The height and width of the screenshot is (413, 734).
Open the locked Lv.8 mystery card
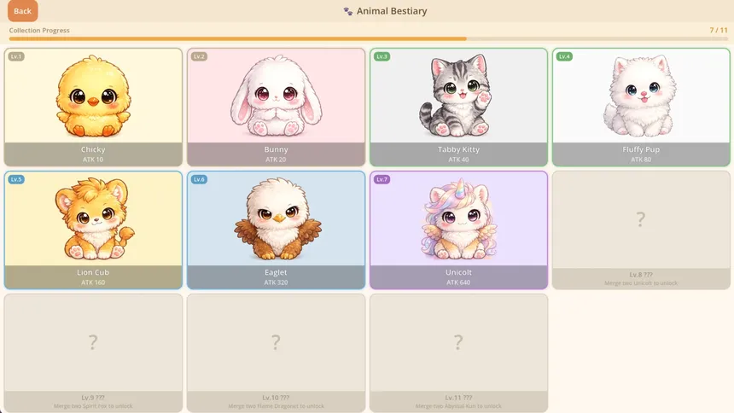pyautogui.click(x=641, y=230)
